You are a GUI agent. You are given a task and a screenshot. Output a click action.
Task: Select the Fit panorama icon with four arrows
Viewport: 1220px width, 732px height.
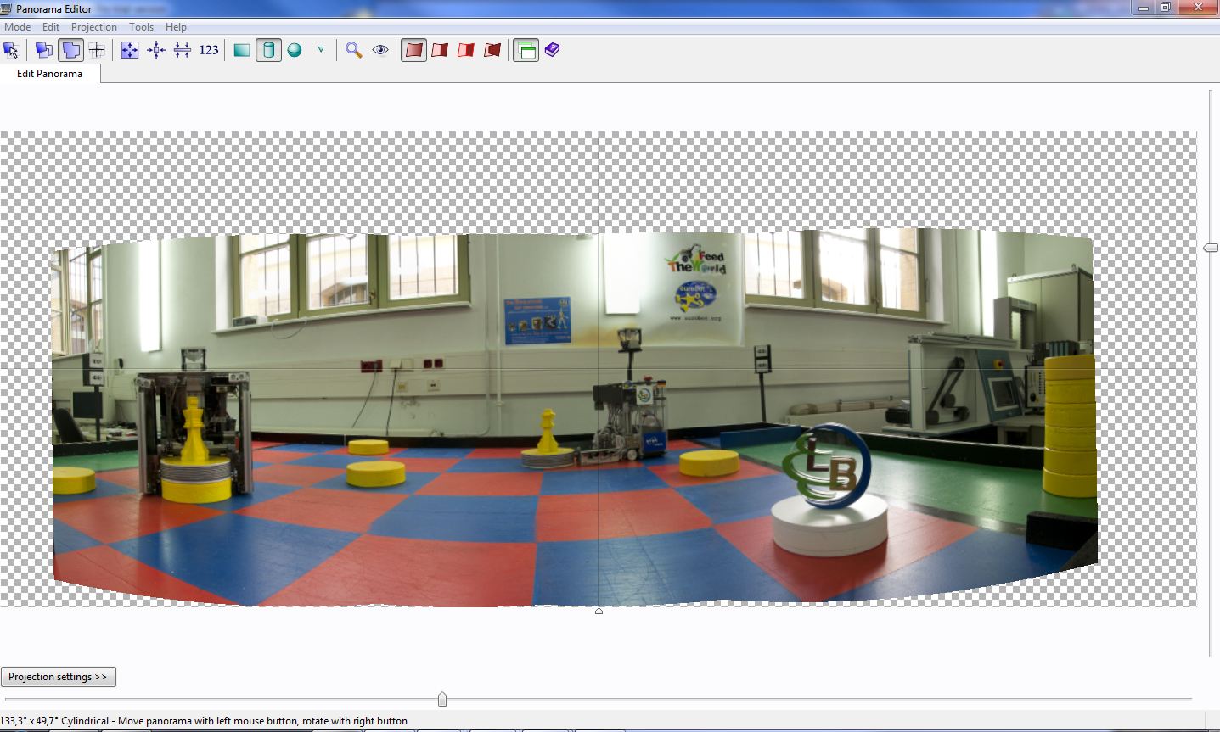[x=129, y=50]
